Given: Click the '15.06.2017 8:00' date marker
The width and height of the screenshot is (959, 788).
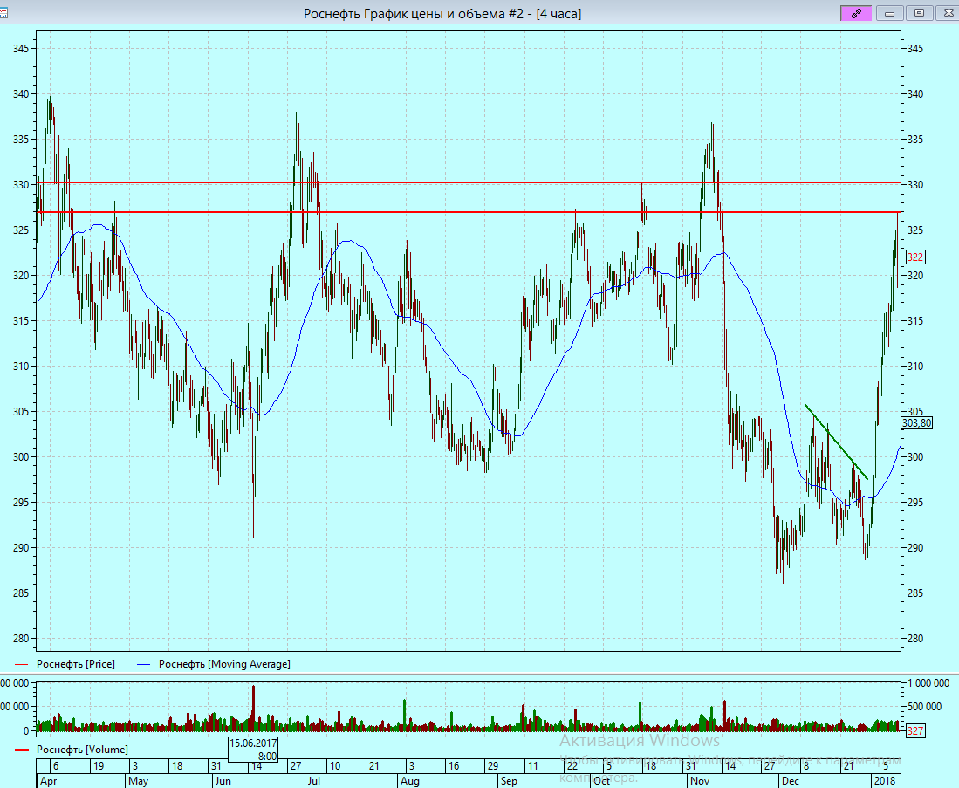Looking at the screenshot, I should tap(253, 750).
